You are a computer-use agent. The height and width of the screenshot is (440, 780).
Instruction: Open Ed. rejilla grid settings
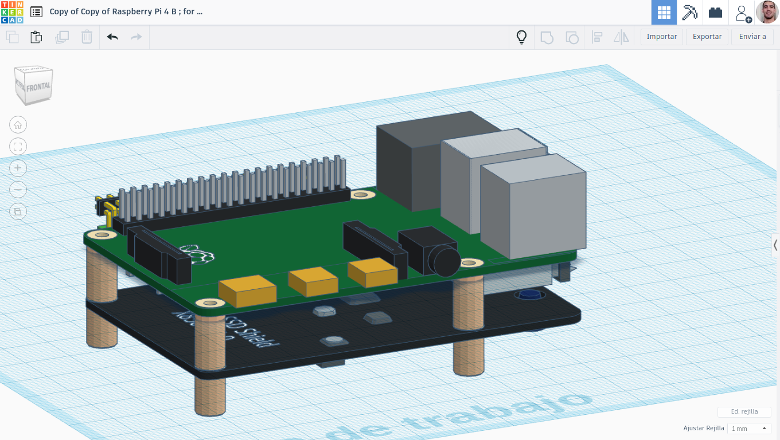pyautogui.click(x=744, y=411)
